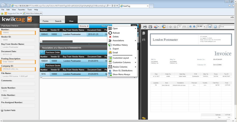Viewport: 237px width, 122px height.
Task: Choose Email from the context menu
Action: point(115,53)
